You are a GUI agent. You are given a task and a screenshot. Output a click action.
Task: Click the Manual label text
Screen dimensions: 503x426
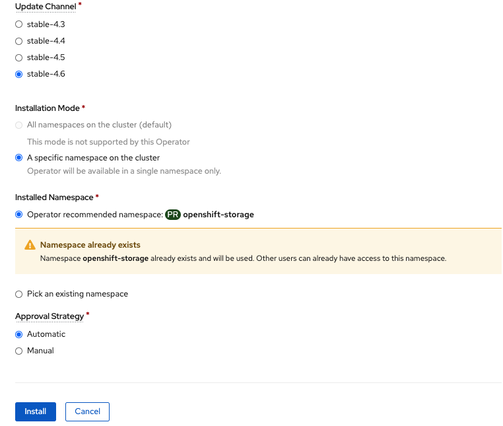coord(40,351)
